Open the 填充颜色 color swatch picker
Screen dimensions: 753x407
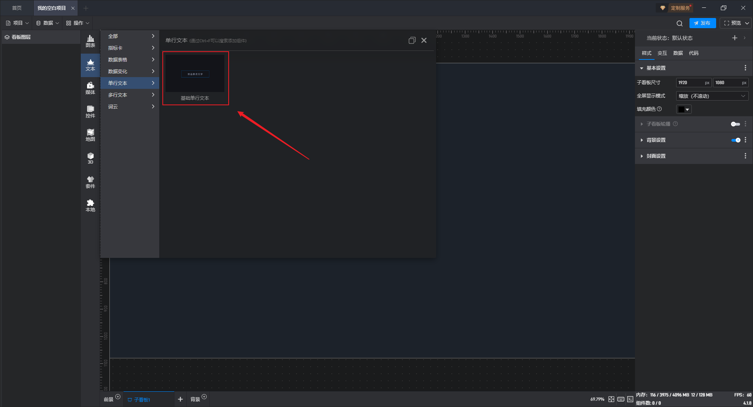point(684,110)
